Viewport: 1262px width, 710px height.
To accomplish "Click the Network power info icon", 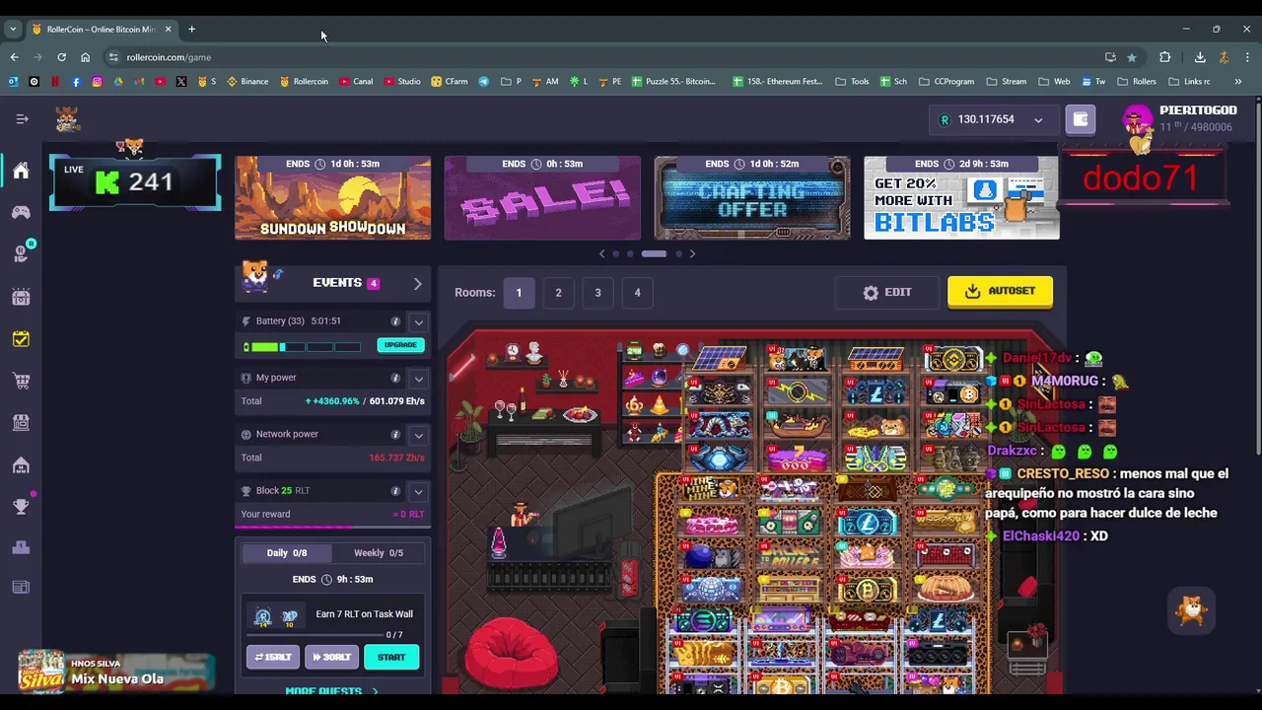I will [x=395, y=434].
